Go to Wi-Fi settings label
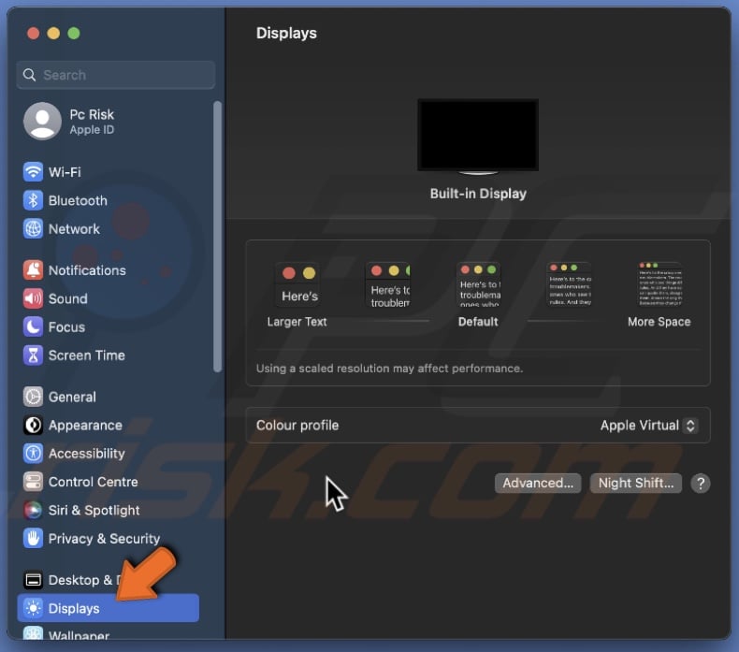 (x=65, y=172)
